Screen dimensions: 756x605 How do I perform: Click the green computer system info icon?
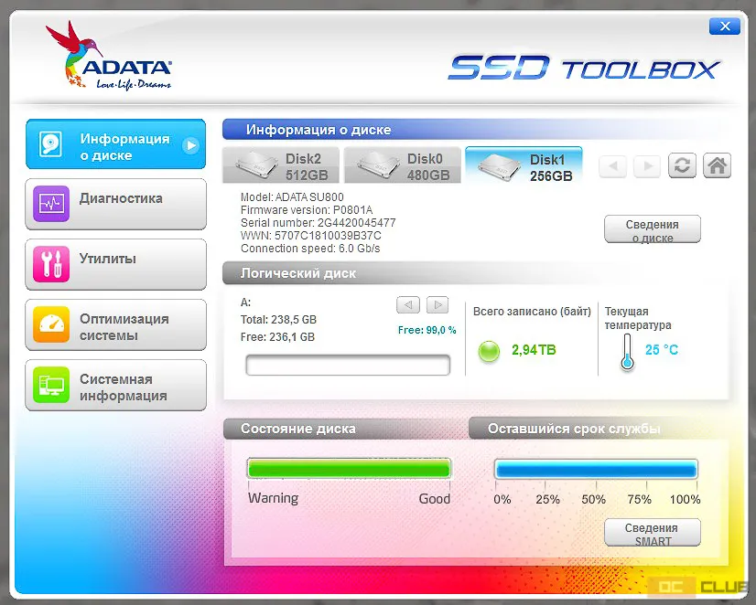tap(51, 385)
